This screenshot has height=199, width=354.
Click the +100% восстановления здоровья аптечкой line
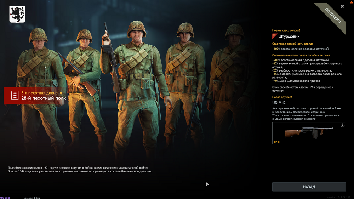pos(300,49)
